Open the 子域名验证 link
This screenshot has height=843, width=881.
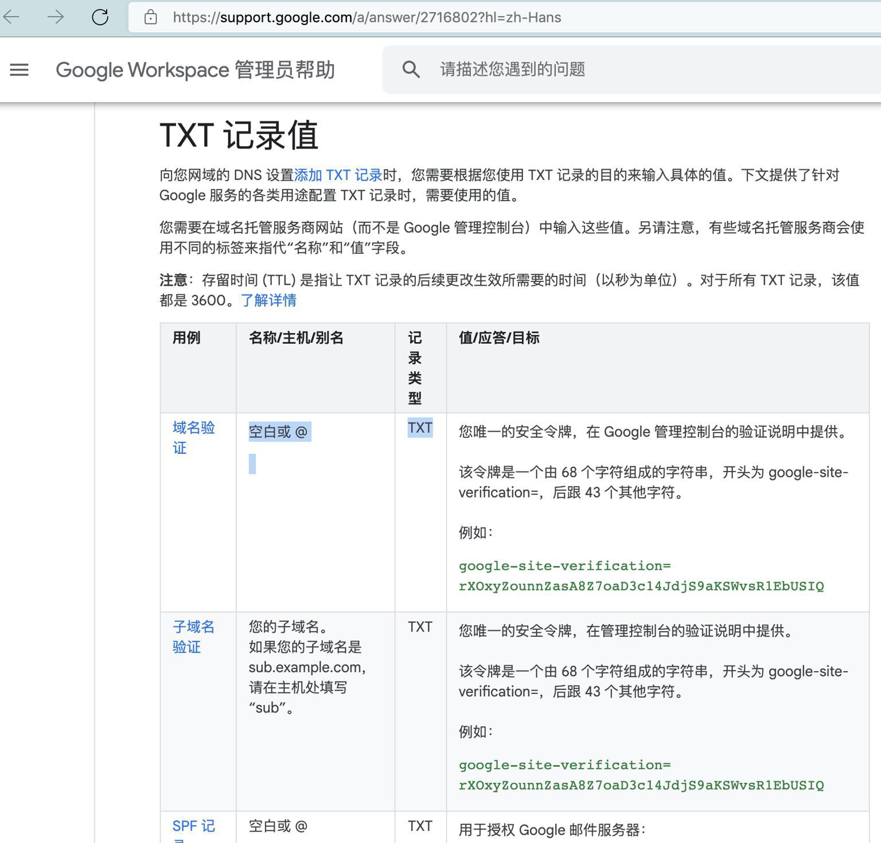[193, 637]
